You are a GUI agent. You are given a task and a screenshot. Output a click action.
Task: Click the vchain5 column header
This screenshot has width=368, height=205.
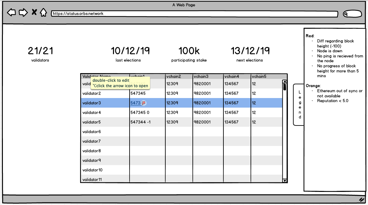pos(259,76)
